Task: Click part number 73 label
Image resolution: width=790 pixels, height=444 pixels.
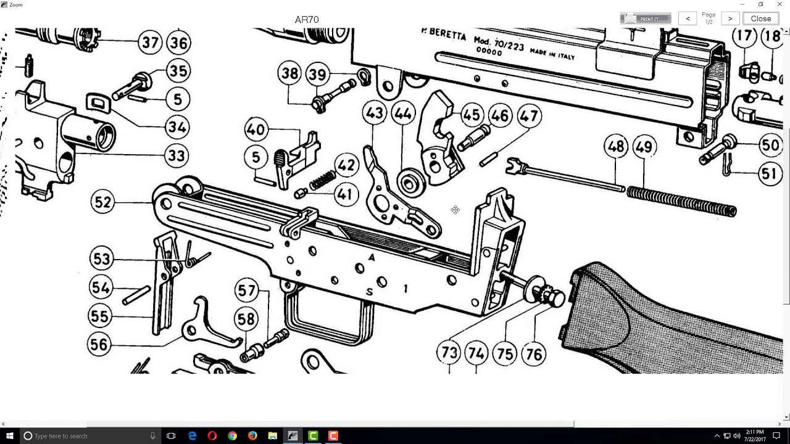Action: (449, 353)
